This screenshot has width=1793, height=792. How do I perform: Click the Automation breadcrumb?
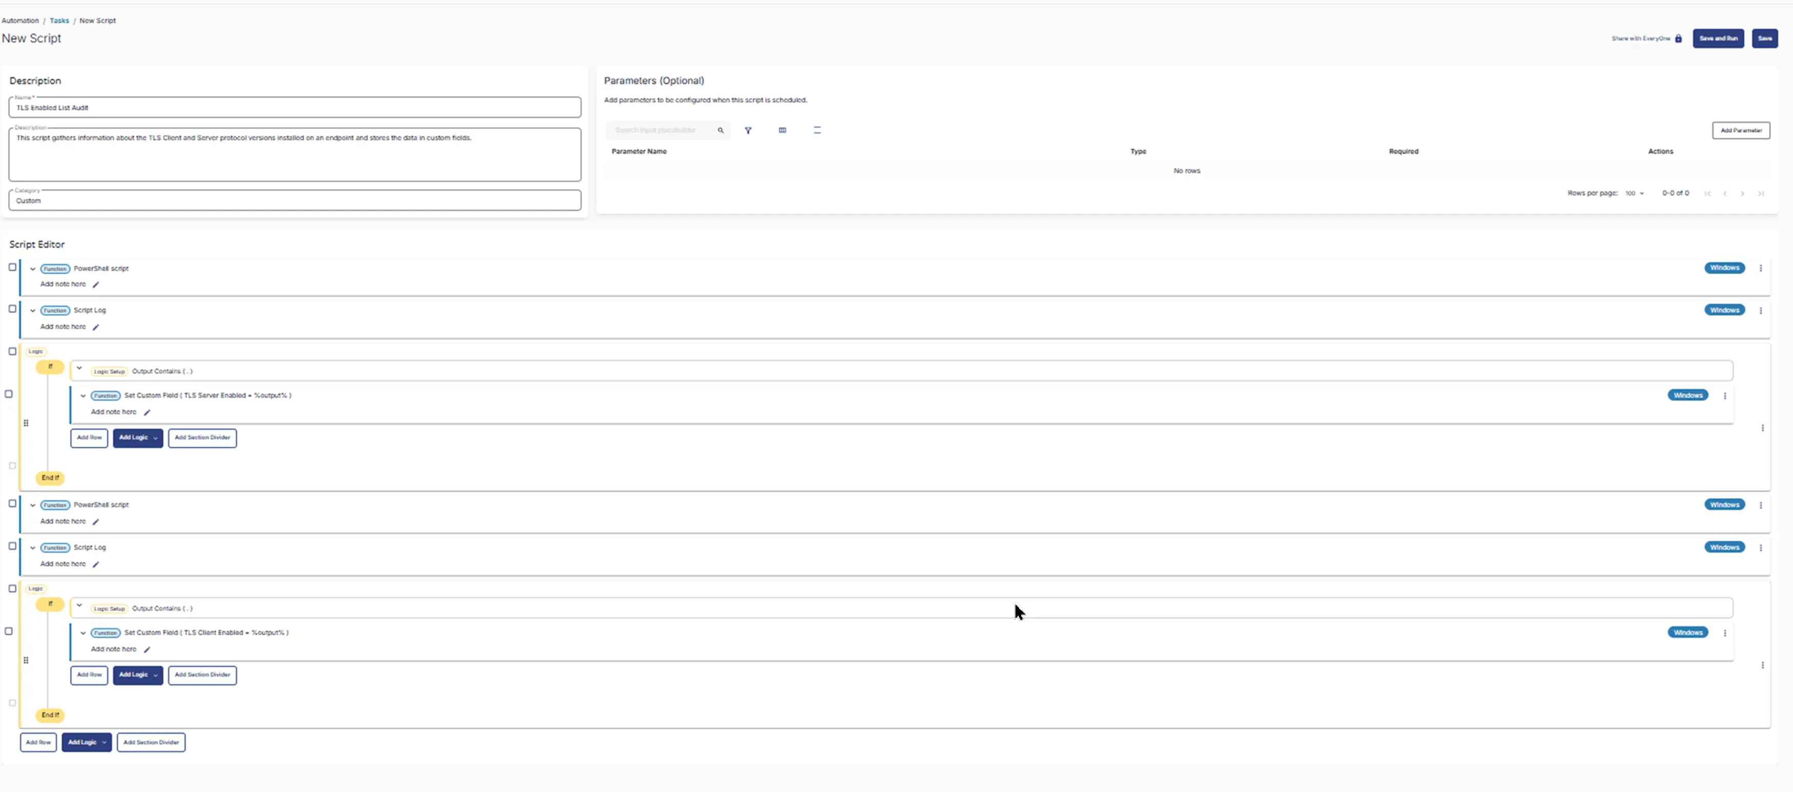(x=20, y=21)
